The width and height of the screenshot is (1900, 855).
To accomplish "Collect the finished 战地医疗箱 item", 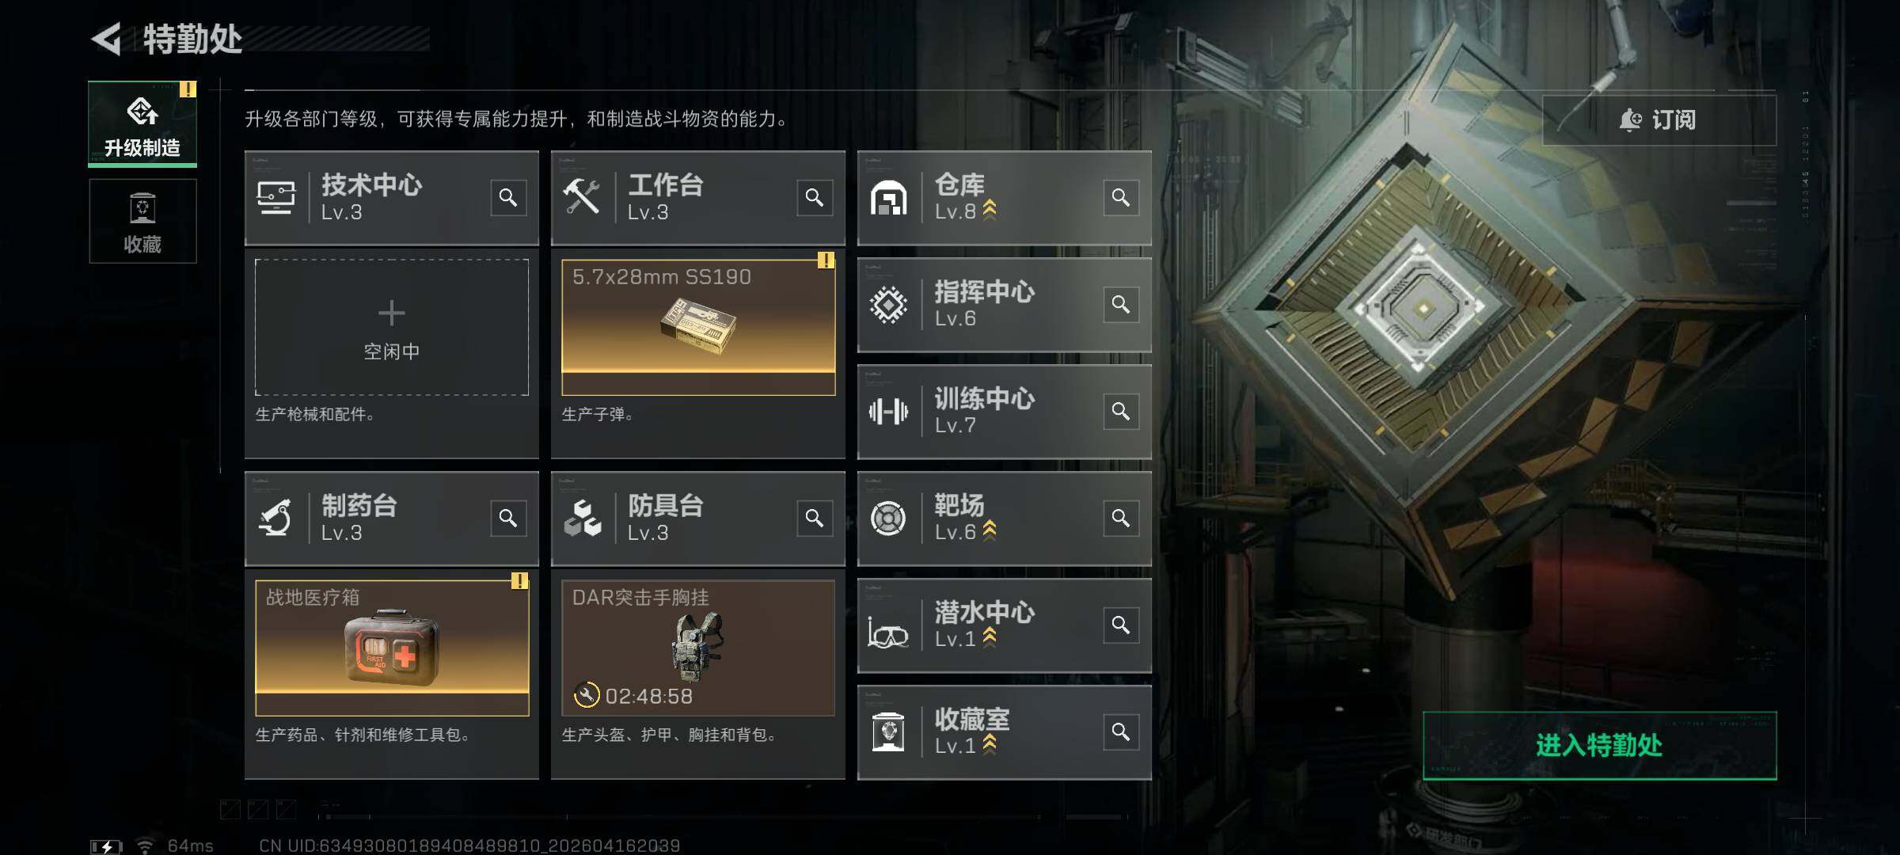I will click(392, 648).
